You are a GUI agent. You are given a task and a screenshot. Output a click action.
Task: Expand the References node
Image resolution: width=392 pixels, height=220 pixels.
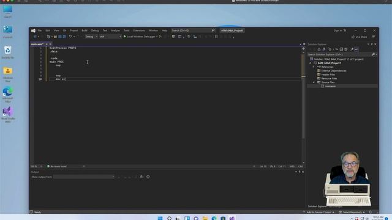314,67
